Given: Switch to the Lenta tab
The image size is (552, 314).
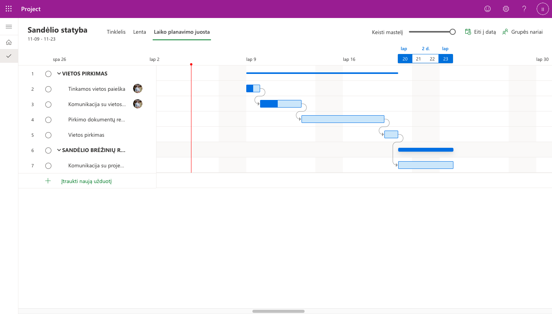Looking at the screenshot, I should tap(140, 32).
